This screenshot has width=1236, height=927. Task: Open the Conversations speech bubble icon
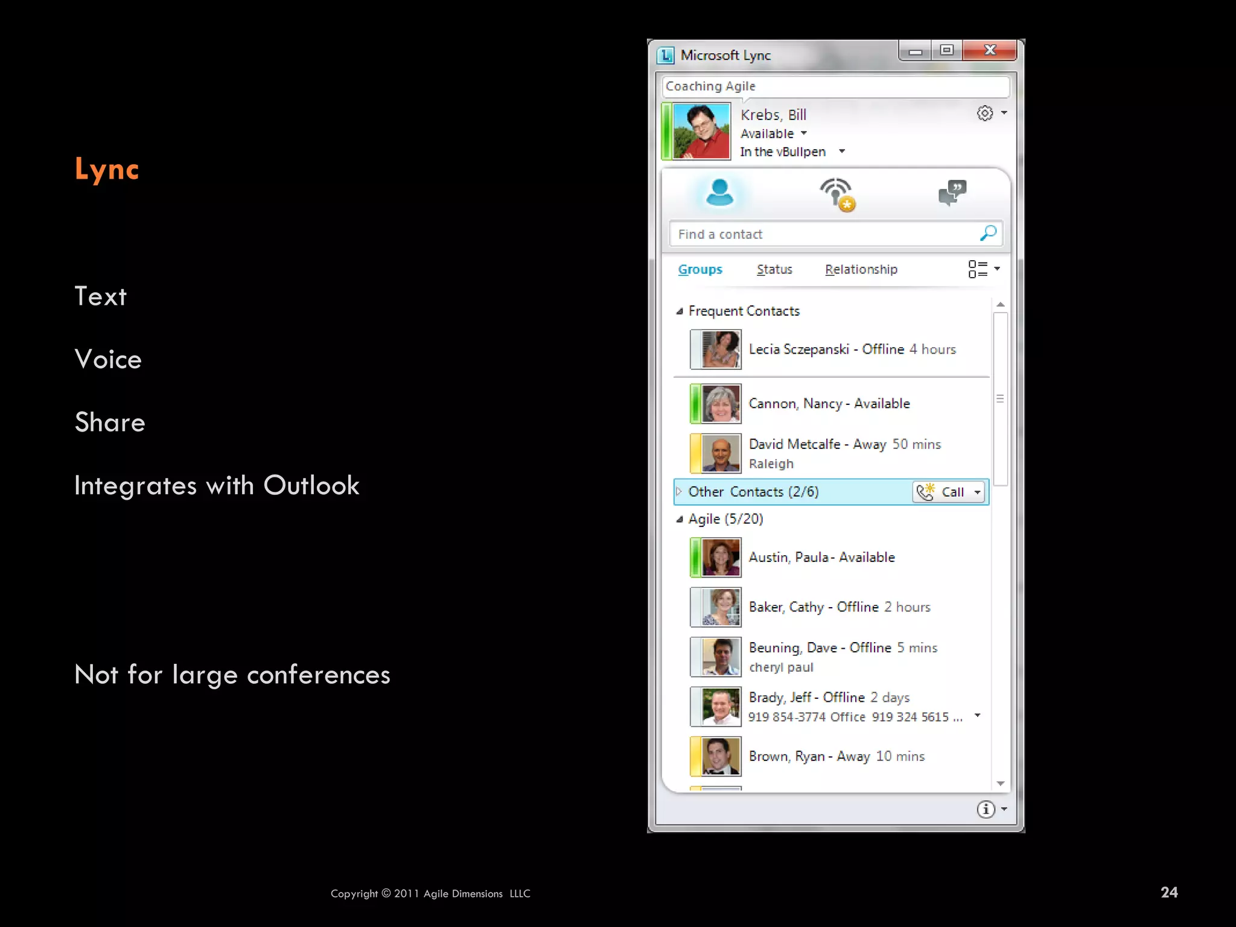(x=952, y=193)
